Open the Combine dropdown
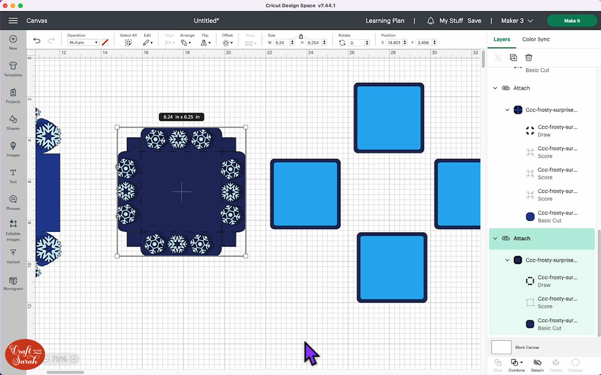Viewport: 601px width, 375px height. [517, 365]
